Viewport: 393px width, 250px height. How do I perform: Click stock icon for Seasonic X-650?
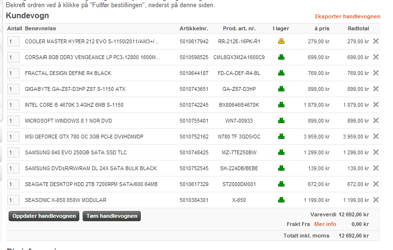tap(281, 200)
